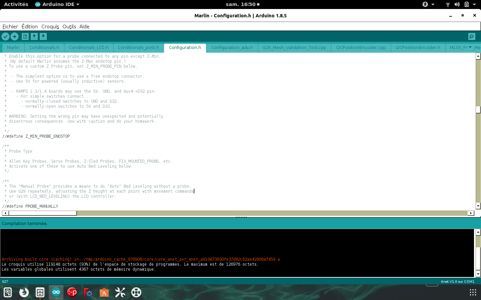
Task: Click the Wi-Fi network icon
Action: [x=448, y=4]
